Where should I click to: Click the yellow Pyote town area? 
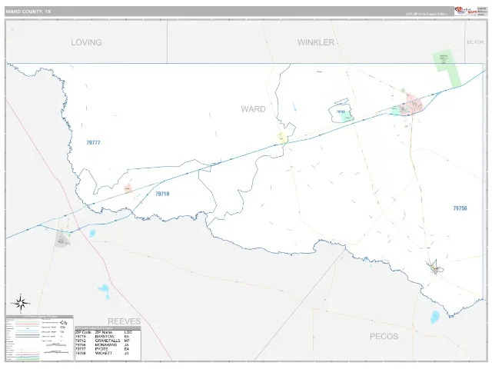point(282,138)
